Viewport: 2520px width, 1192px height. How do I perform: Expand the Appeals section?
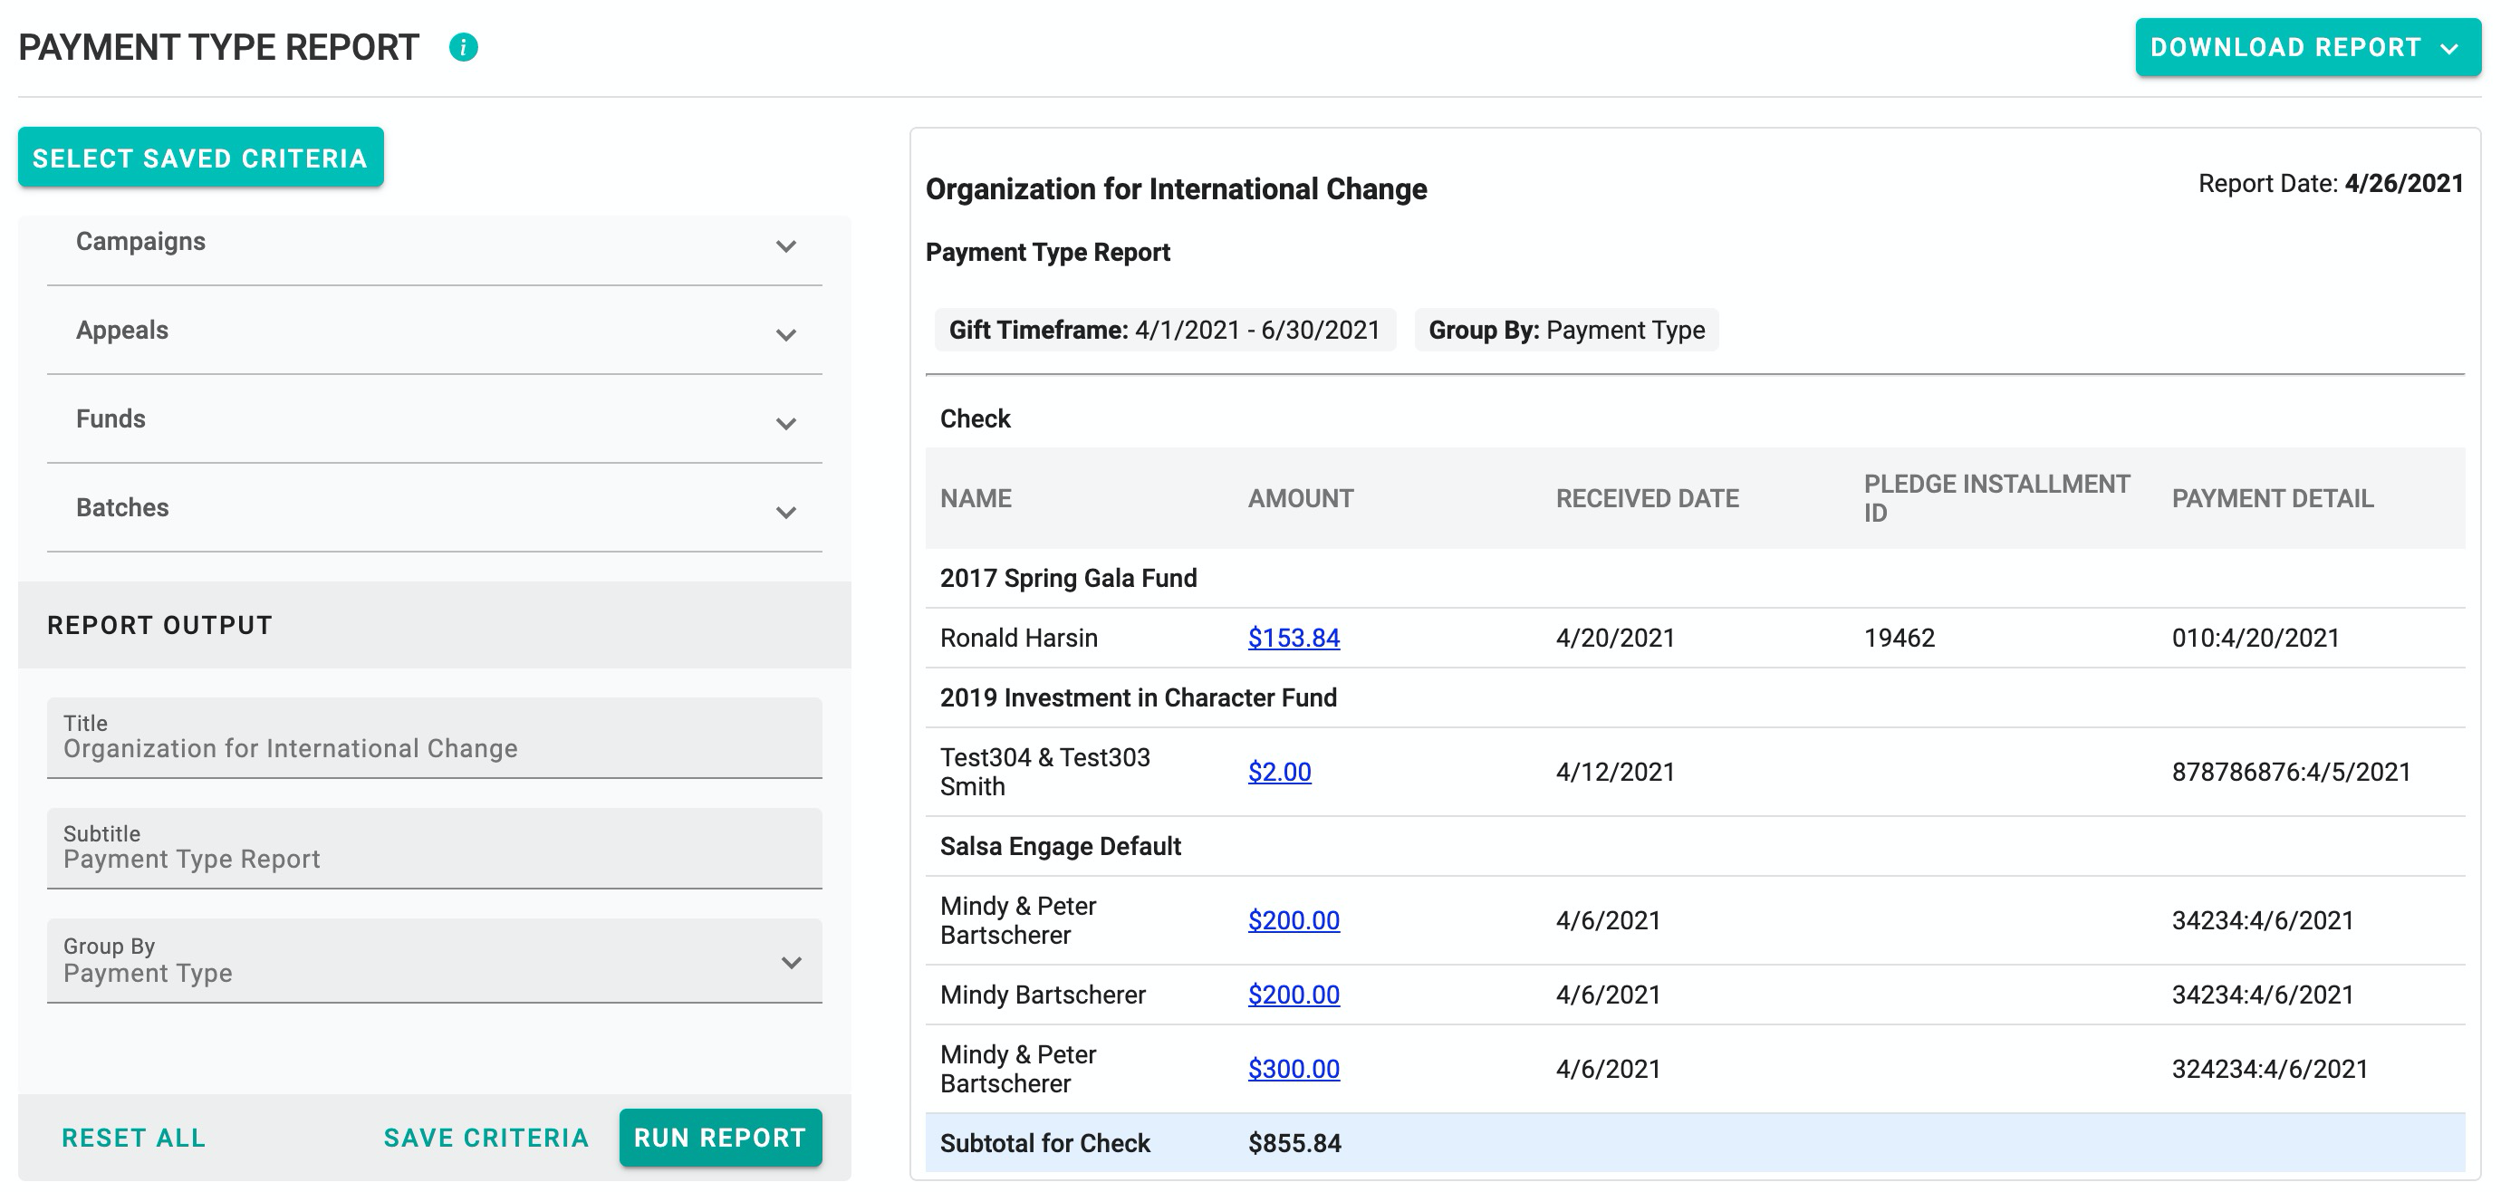pyautogui.click(x=435, y=331)
